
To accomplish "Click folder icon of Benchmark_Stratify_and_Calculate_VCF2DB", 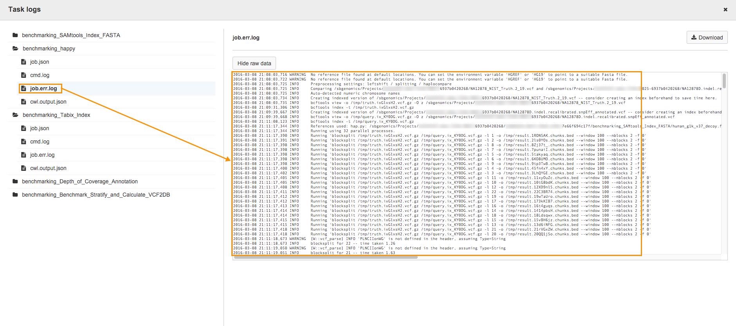I will pos(15,195).
